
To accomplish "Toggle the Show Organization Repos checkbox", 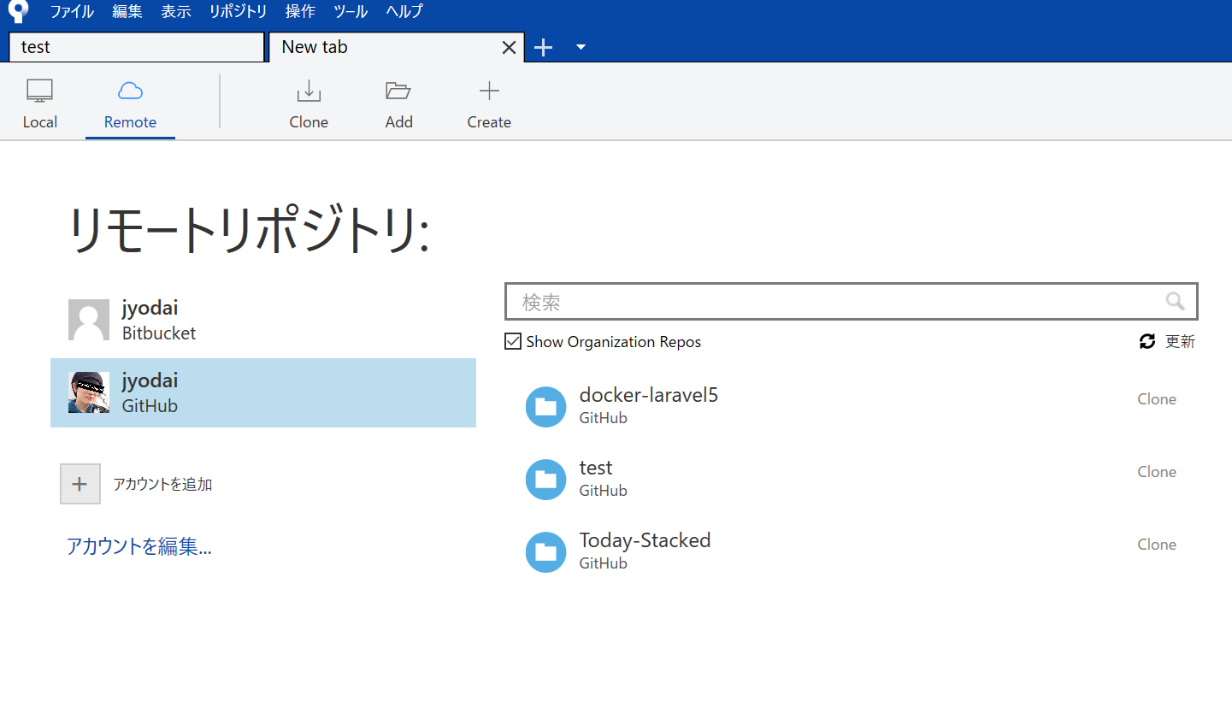I will click(x=512, y=340).
